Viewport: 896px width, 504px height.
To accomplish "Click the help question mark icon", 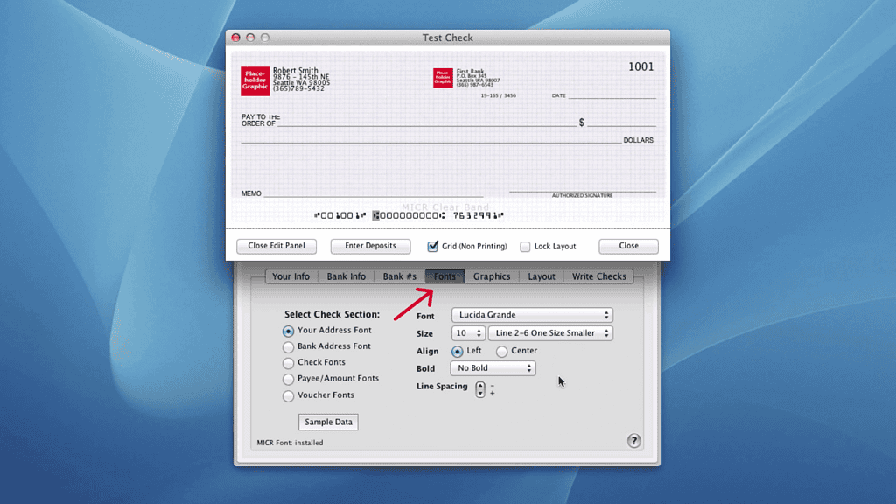I will point(634,441).
